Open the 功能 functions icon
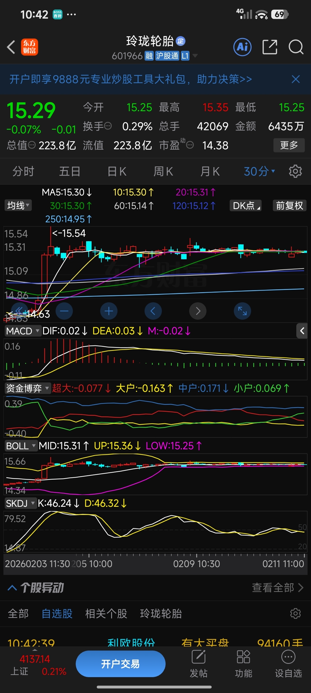 click(x=243, y=664)
